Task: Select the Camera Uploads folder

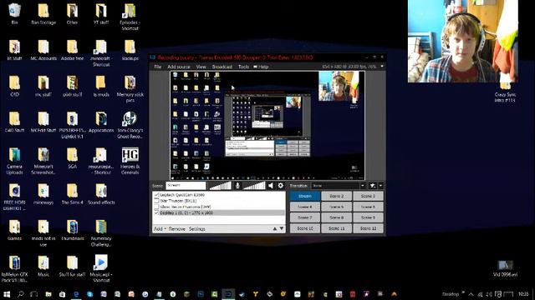Action: coord(14,161)
